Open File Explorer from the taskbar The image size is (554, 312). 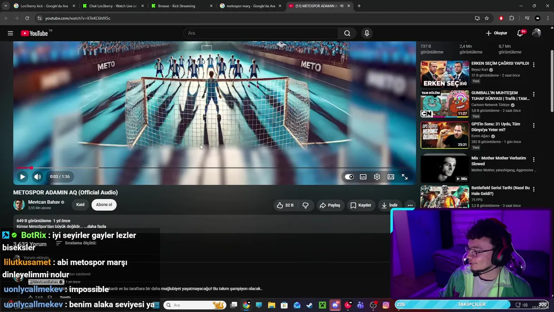tap(272, 305)
